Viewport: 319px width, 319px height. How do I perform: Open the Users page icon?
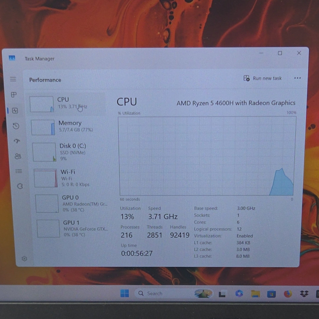click(x=18, y=156)
